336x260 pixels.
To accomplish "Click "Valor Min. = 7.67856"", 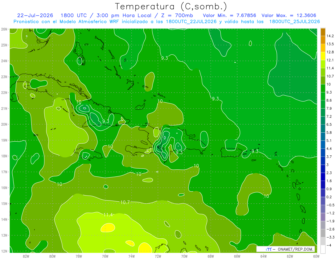I will 230,15.
